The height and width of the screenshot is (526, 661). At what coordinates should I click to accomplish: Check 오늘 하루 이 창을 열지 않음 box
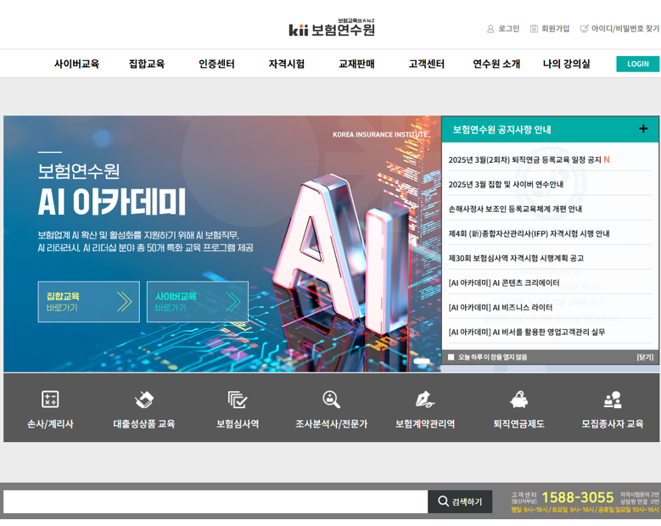(x=451, y=357)
